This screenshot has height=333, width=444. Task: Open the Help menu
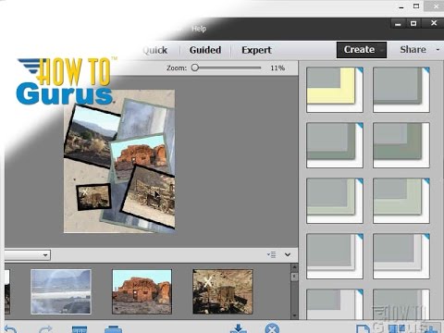pyautogui.click(x=199, y=29)
